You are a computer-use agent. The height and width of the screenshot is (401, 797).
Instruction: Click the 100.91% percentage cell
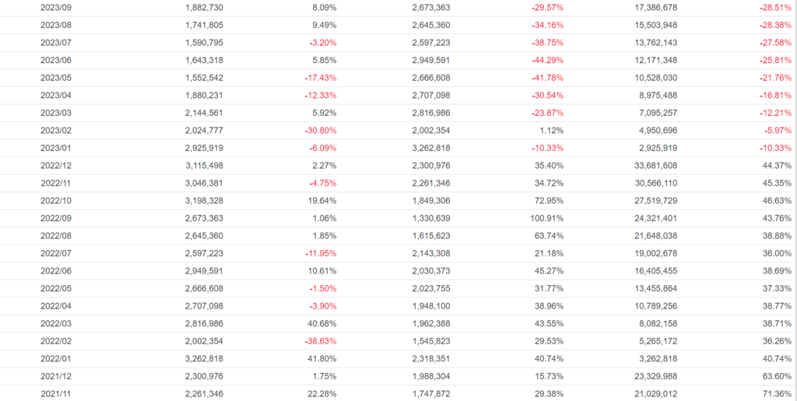point(545,218)
